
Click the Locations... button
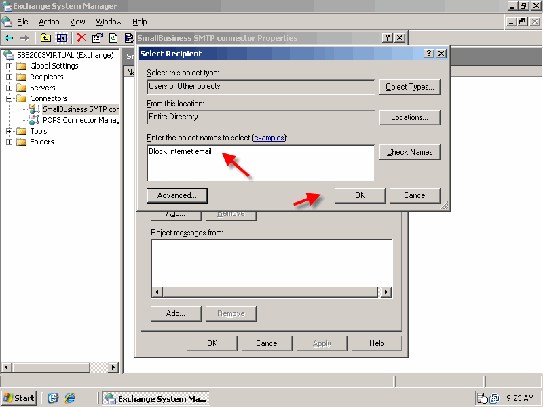click(410, 117)
